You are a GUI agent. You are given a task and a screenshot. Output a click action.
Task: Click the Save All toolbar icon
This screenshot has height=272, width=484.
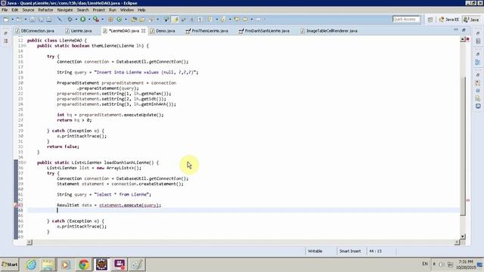(41, 20)
